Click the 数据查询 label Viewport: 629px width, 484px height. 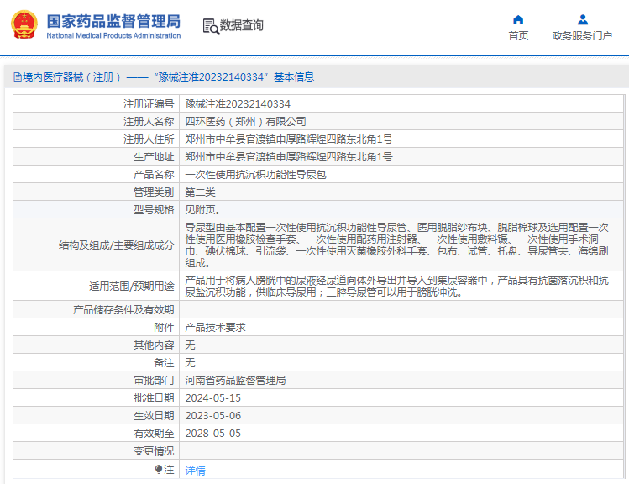tap(242, 25)
